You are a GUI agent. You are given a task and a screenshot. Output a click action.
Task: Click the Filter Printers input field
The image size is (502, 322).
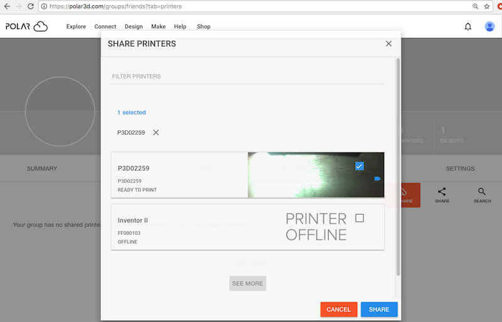[247, 76]
